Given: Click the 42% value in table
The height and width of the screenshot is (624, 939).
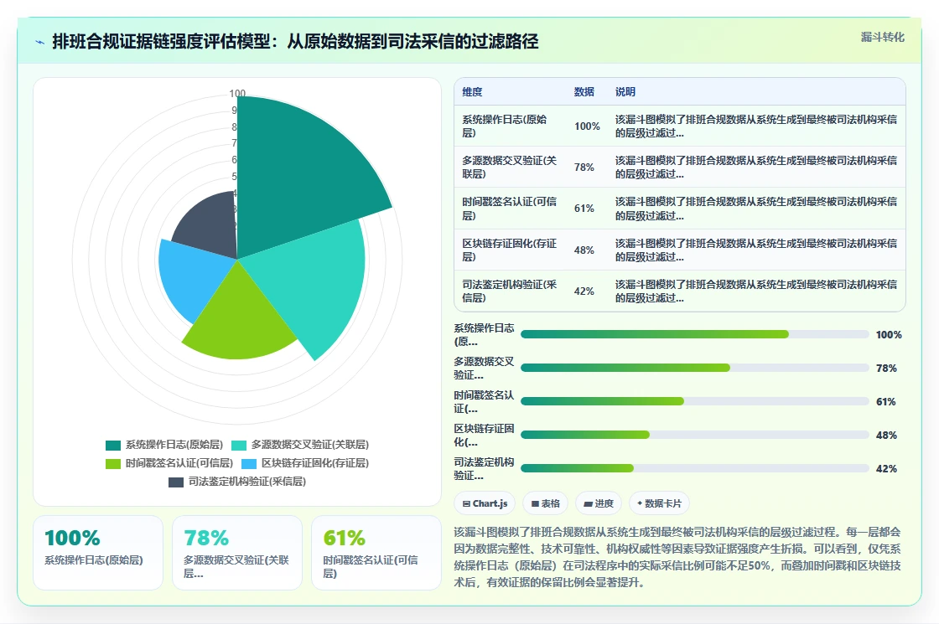Looking at the screenshot, I should click(584, 291).
